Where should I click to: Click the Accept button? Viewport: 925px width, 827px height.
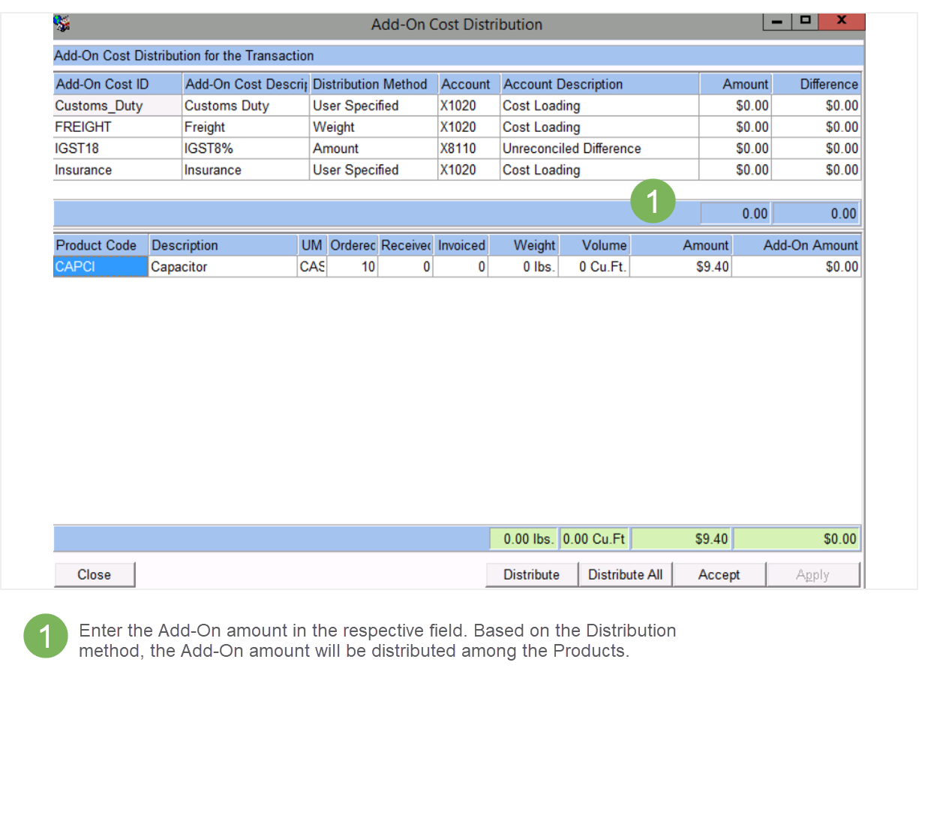pyautogui.click(x=718, y=574)
